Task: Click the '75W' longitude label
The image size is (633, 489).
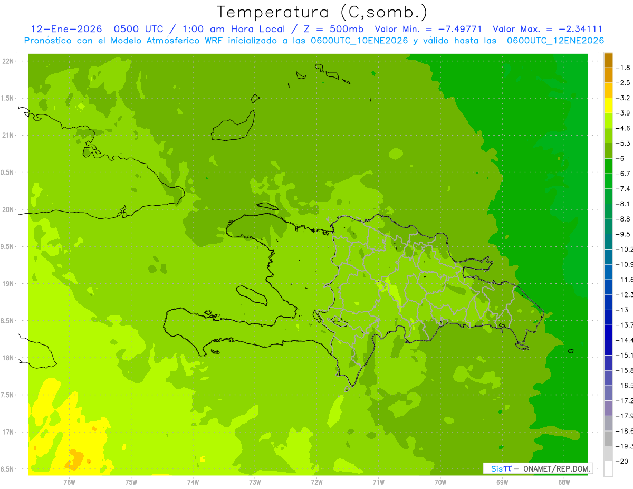Action: tap(131, 482)
